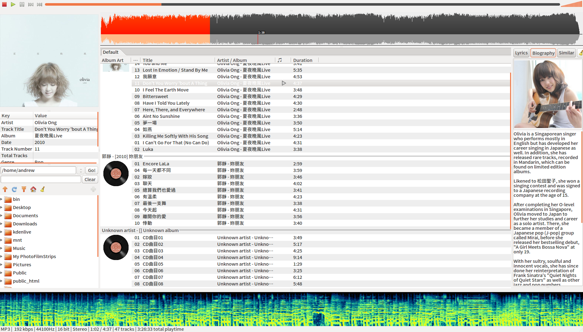This screenshot has width=583, height=332.
Task: Seek within the waveform display
Action: (x=341, y=29)
